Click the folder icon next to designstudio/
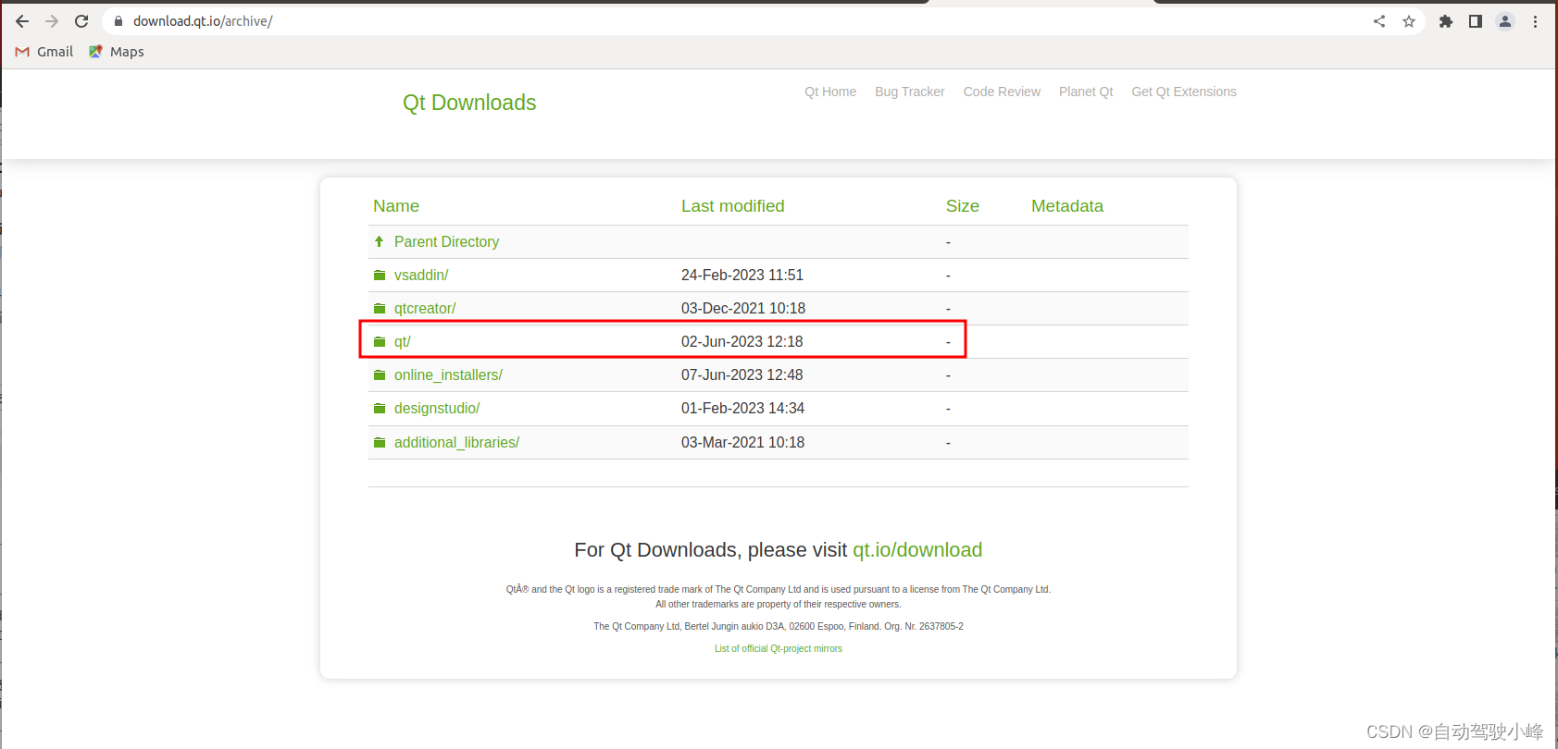The image size is (1558, 749). 380,408
